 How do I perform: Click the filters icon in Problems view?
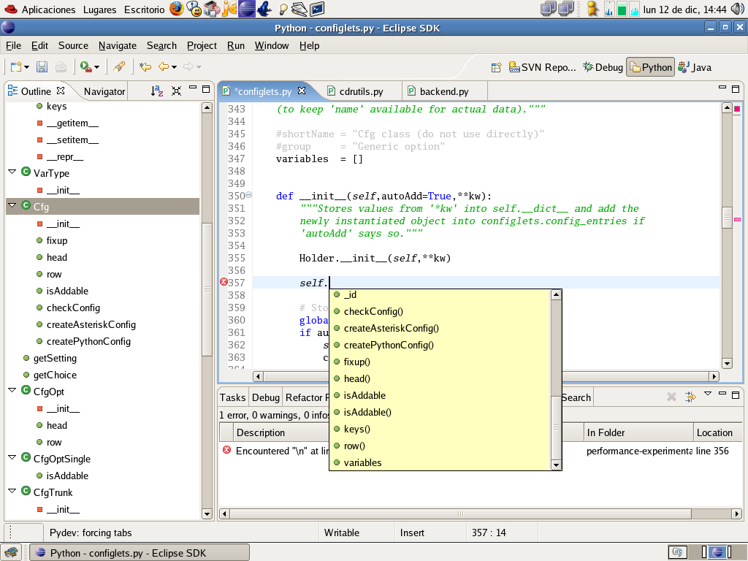[690, 397]
